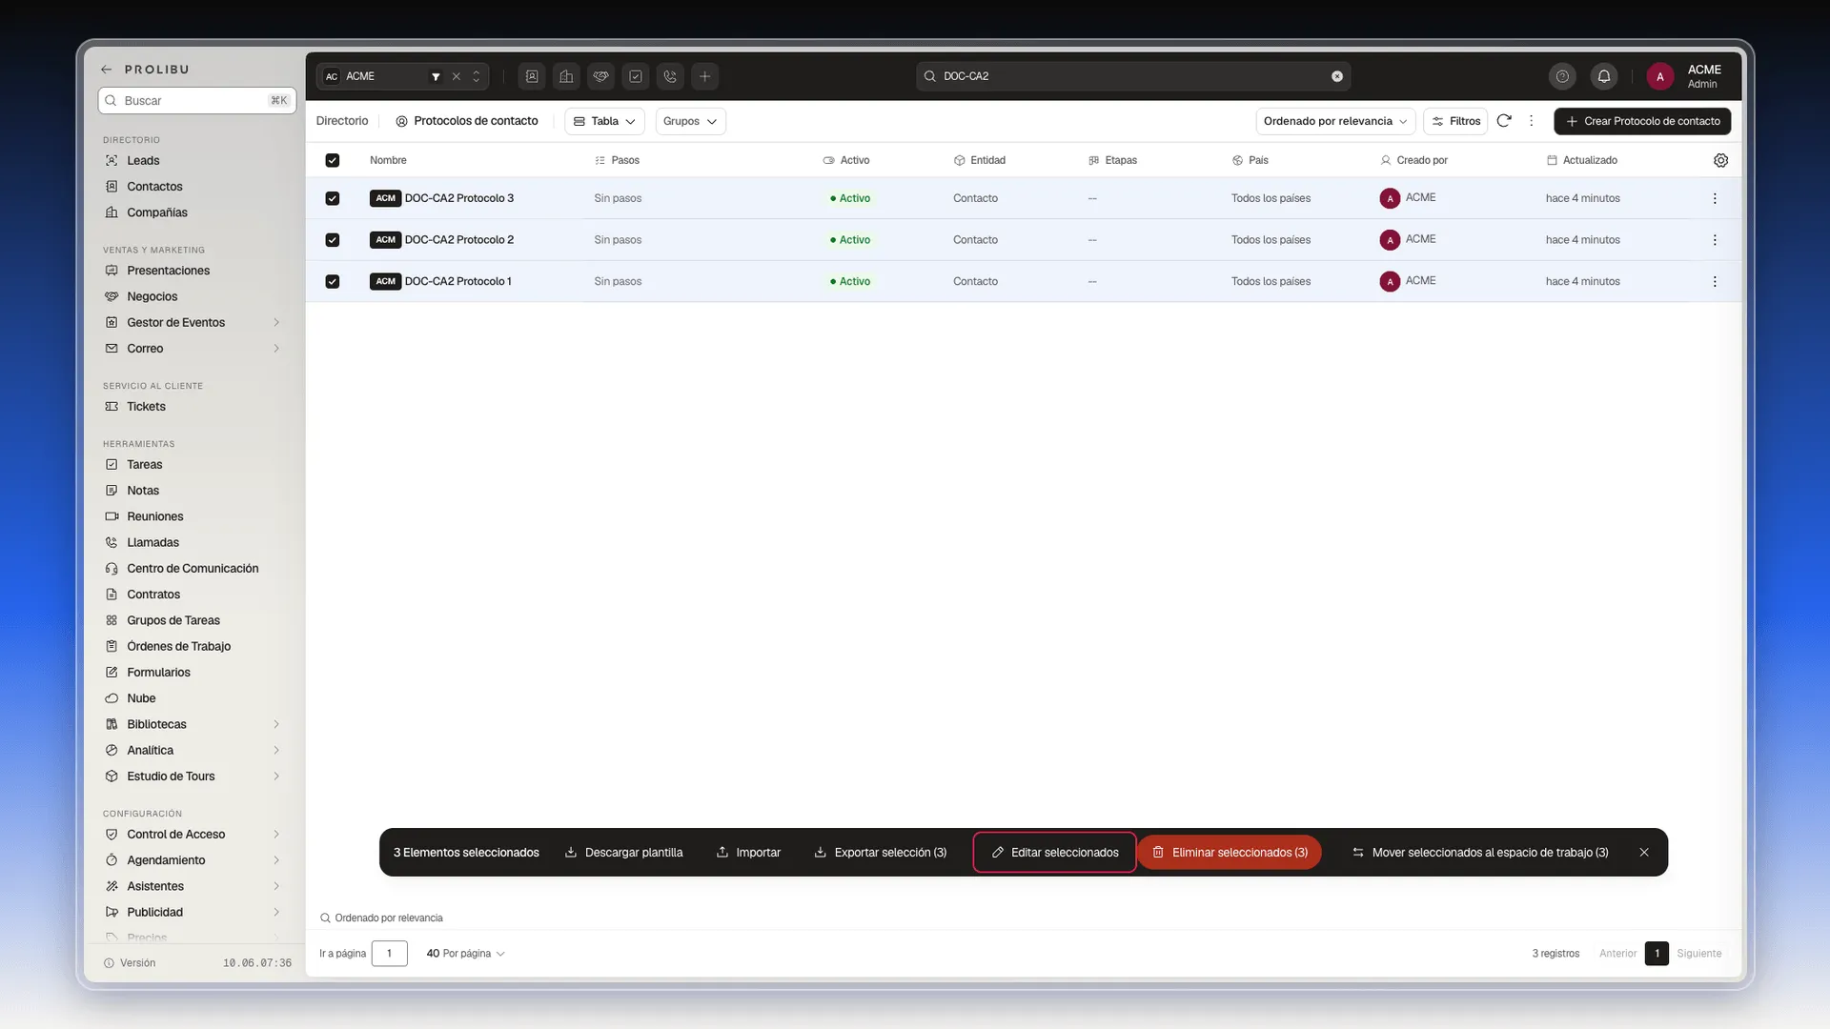
Task: Go back using the arrow beside PROLIBU
Action: [x=107, y=70]
